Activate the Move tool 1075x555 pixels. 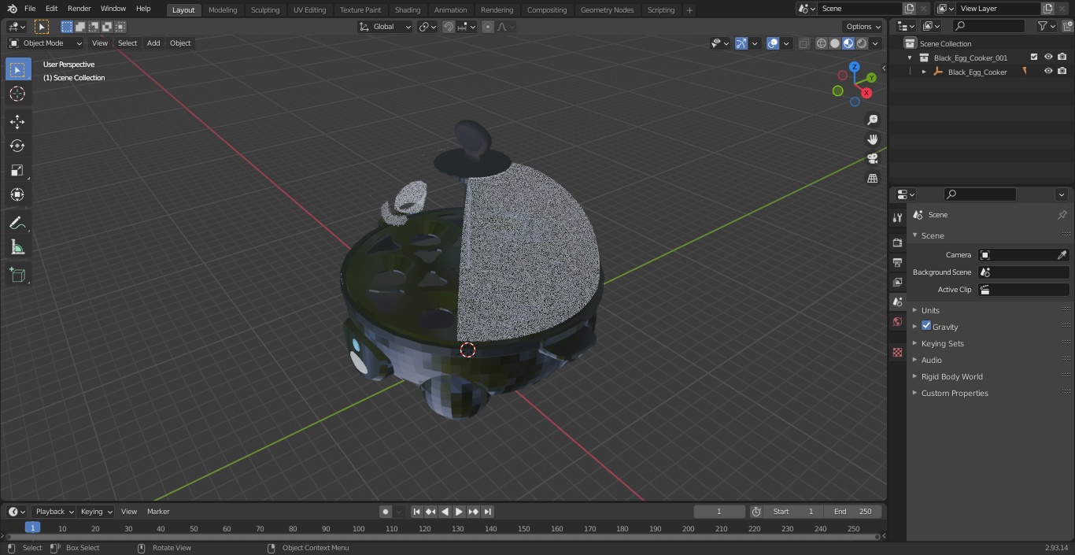(17, 121)
